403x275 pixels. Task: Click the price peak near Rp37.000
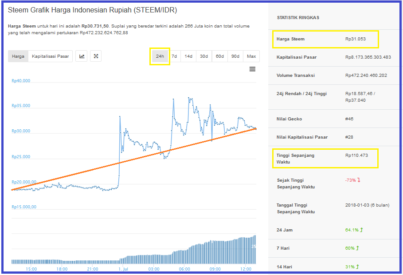pyautogui.click(x=189, y=98)
